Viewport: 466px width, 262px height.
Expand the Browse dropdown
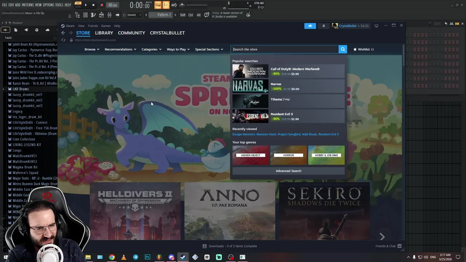pyautogui.click(x=92, y=49)
